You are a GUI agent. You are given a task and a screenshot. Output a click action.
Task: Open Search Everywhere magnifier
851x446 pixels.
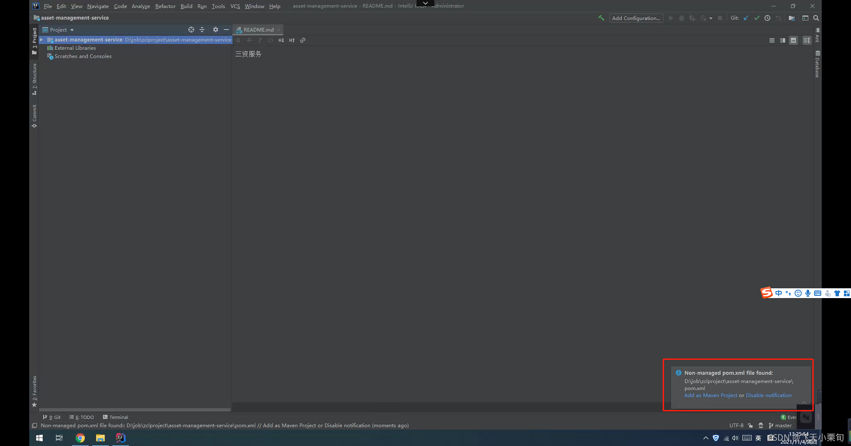(x=816, y=18)
